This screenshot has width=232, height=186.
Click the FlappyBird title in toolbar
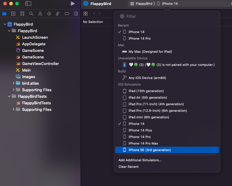101,4
